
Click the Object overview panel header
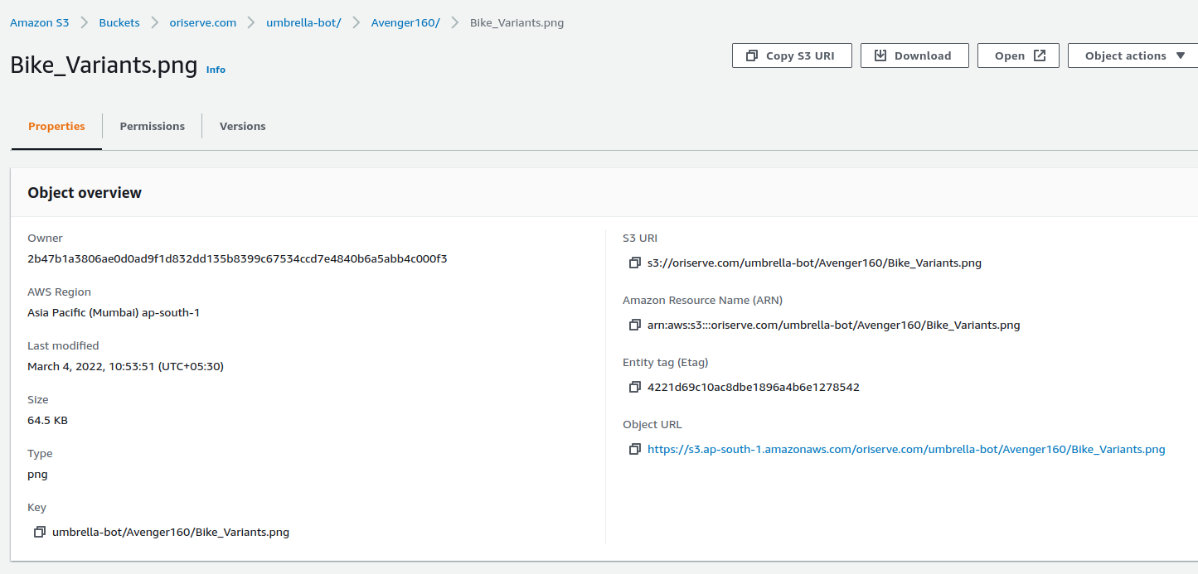[x=85, y=193]
